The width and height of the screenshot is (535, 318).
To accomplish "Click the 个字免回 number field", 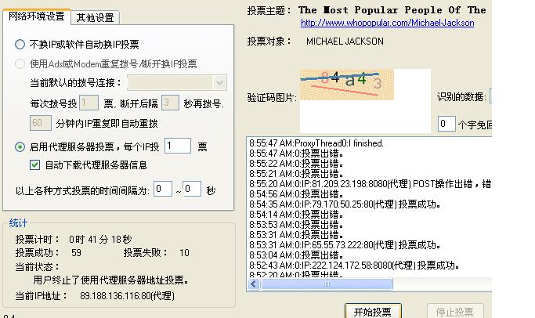I will pyautogui.click(x=446, y=124).
